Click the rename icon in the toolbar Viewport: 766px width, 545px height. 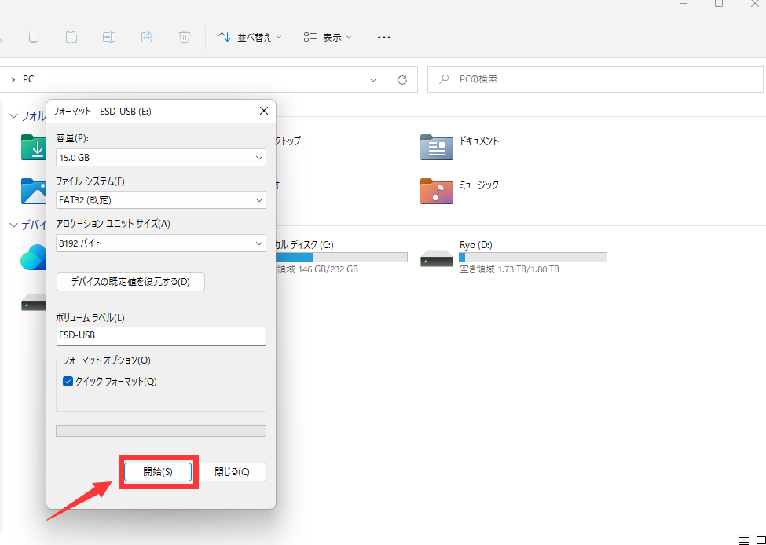[109, 37]
